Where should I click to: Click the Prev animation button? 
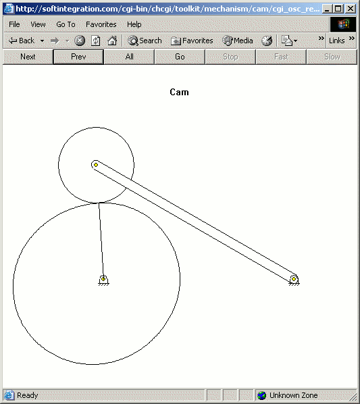click(x=78, y=57)
